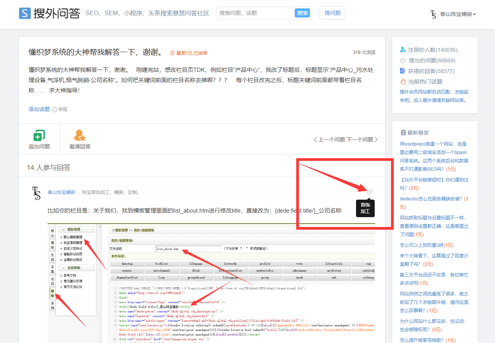
Task: Click the 提出的问题 chat icon
Action: 403,60
